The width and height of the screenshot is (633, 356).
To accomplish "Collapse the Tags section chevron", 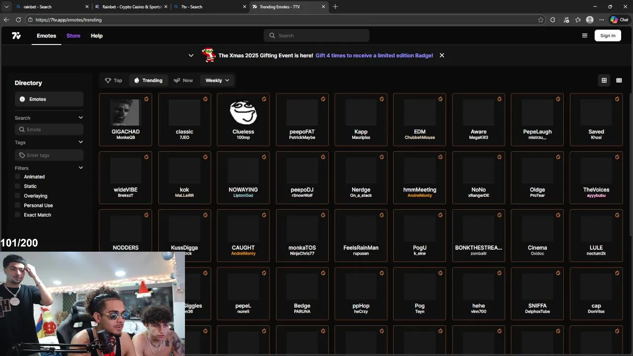I will pos(81,142).
